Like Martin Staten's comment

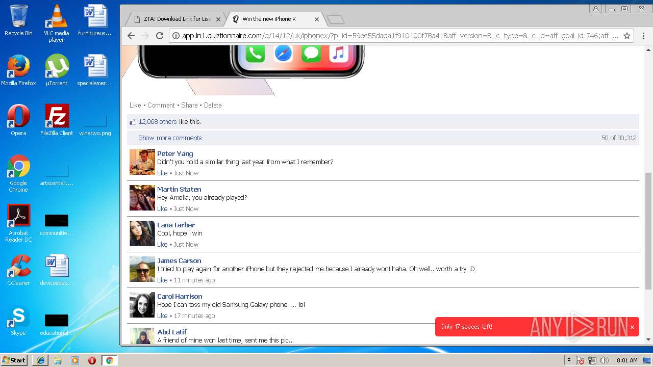(x=162, y=208)
